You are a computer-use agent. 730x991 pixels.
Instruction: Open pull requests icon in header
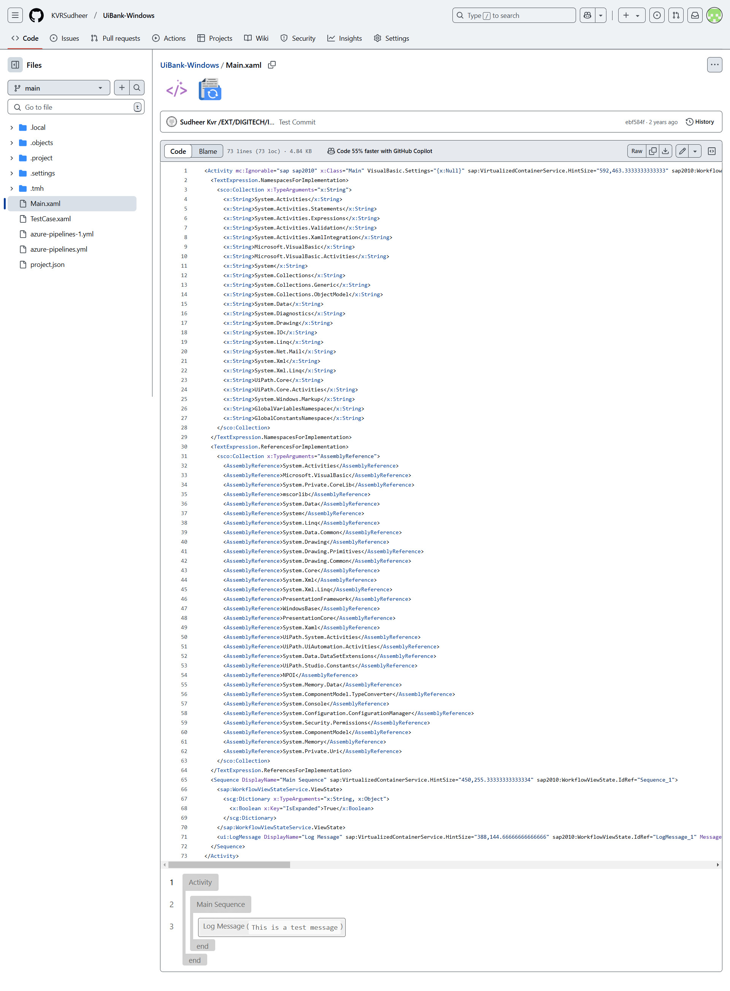click(x=676, y=16)
